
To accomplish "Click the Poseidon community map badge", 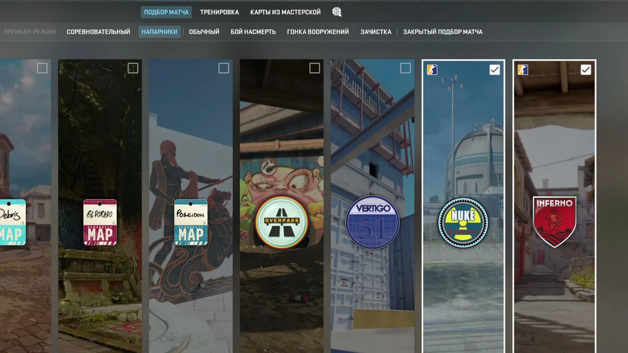I will [191, 222].
